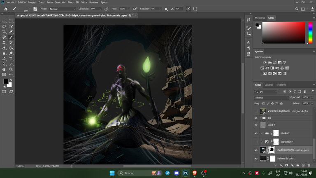
Task: Open Discord from the taskbar
Action: (177, 173)
